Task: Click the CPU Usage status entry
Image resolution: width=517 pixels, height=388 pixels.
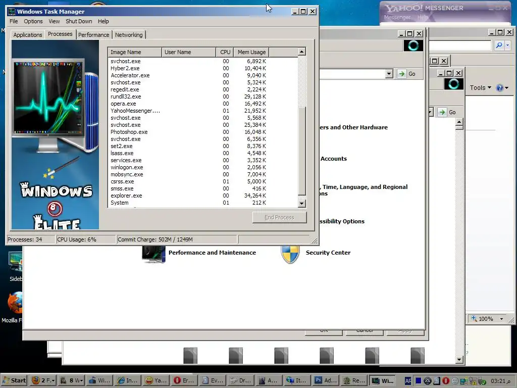Action: 85,239
